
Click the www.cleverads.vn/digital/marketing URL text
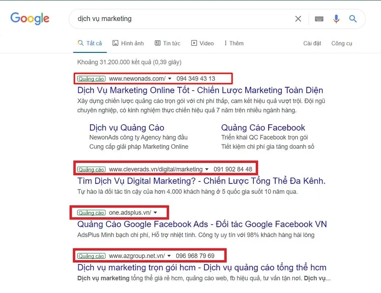click(x=156, y=169)
